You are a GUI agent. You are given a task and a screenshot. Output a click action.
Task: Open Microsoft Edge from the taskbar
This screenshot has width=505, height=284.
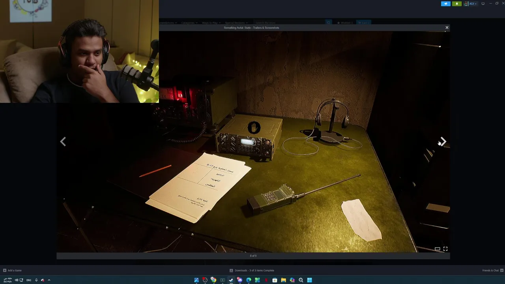(249, 280)
